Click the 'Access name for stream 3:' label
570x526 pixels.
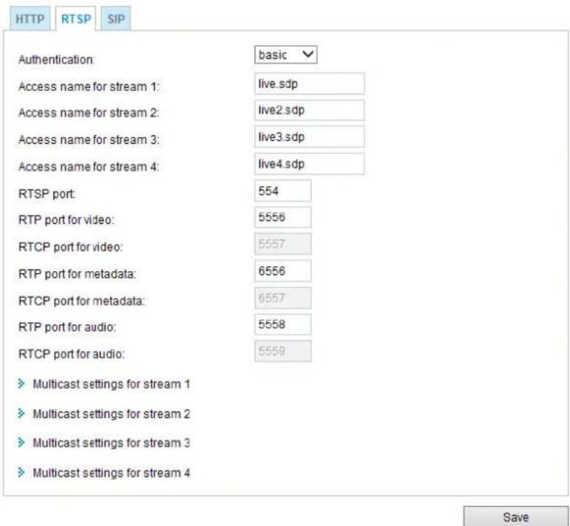[89, 140]
